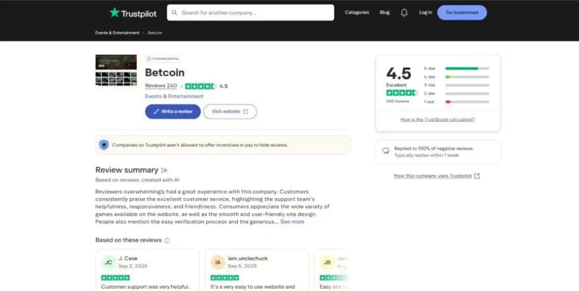Screen dimensions: 579x291
Task: Filter reviews by 1-star bar
Action: [x=467, y=102]
